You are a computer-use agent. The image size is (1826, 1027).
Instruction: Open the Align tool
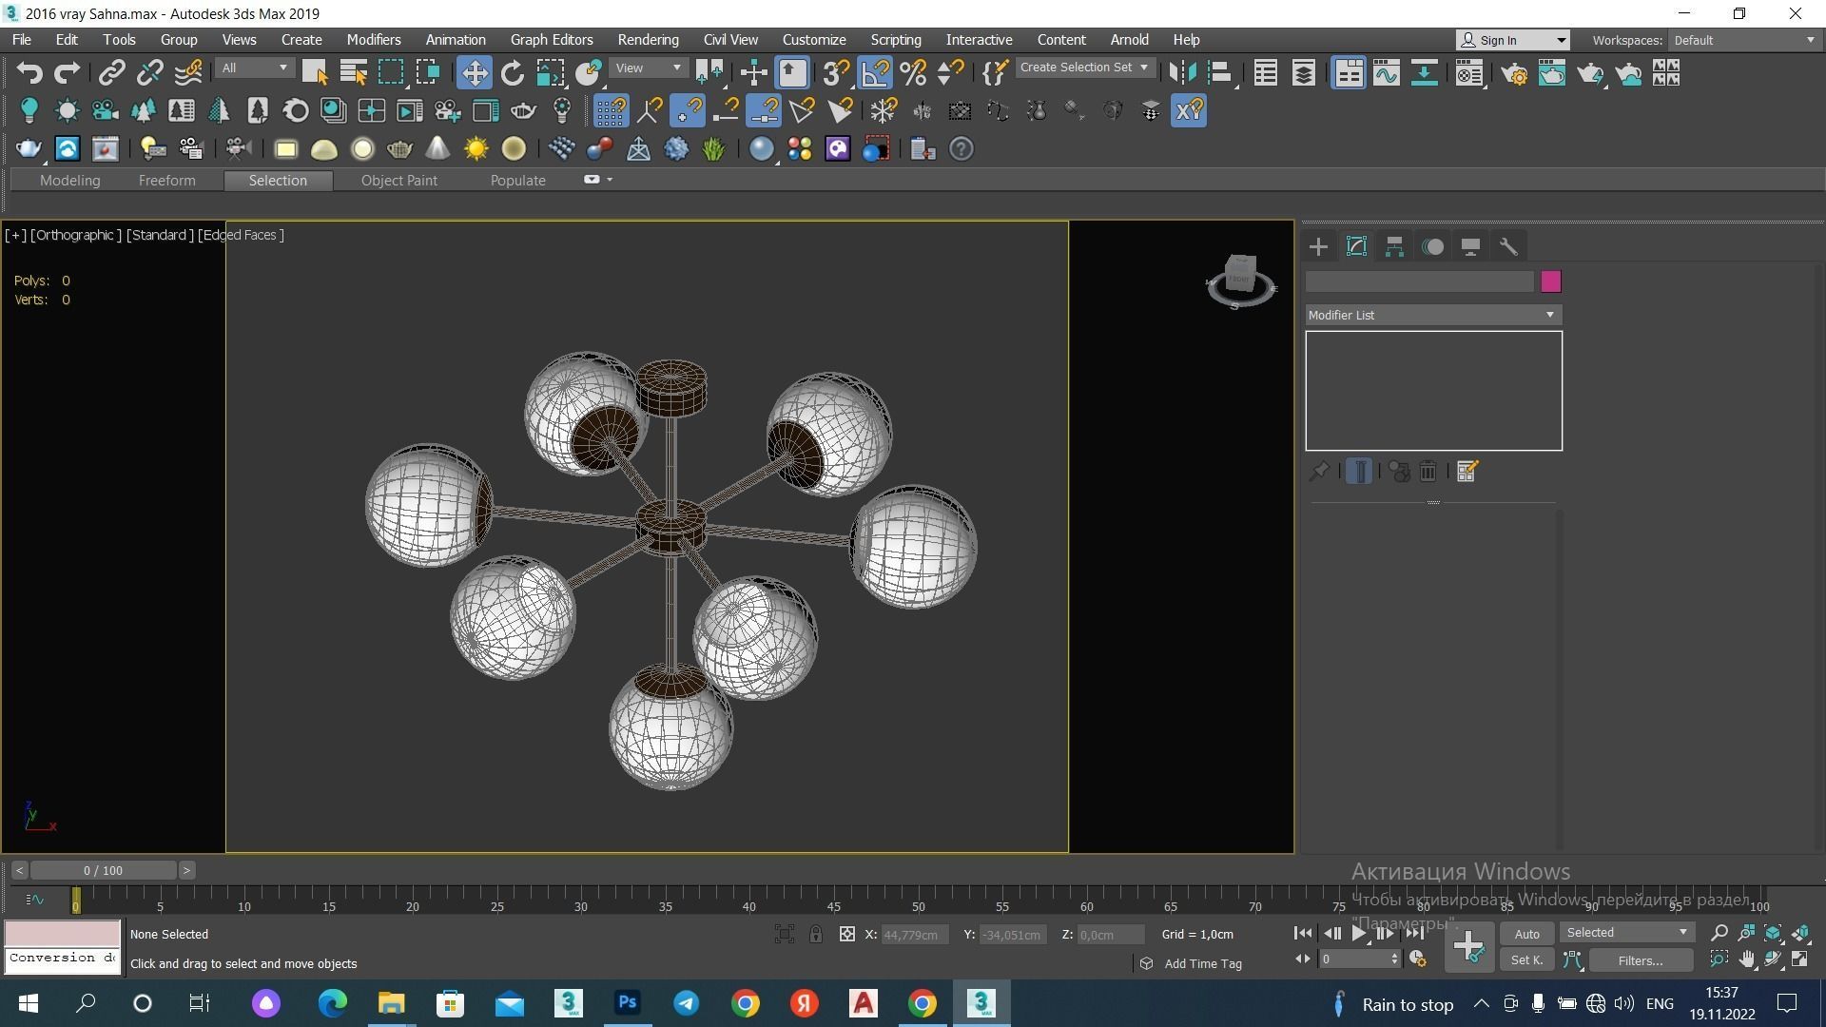coord(1221,73)
